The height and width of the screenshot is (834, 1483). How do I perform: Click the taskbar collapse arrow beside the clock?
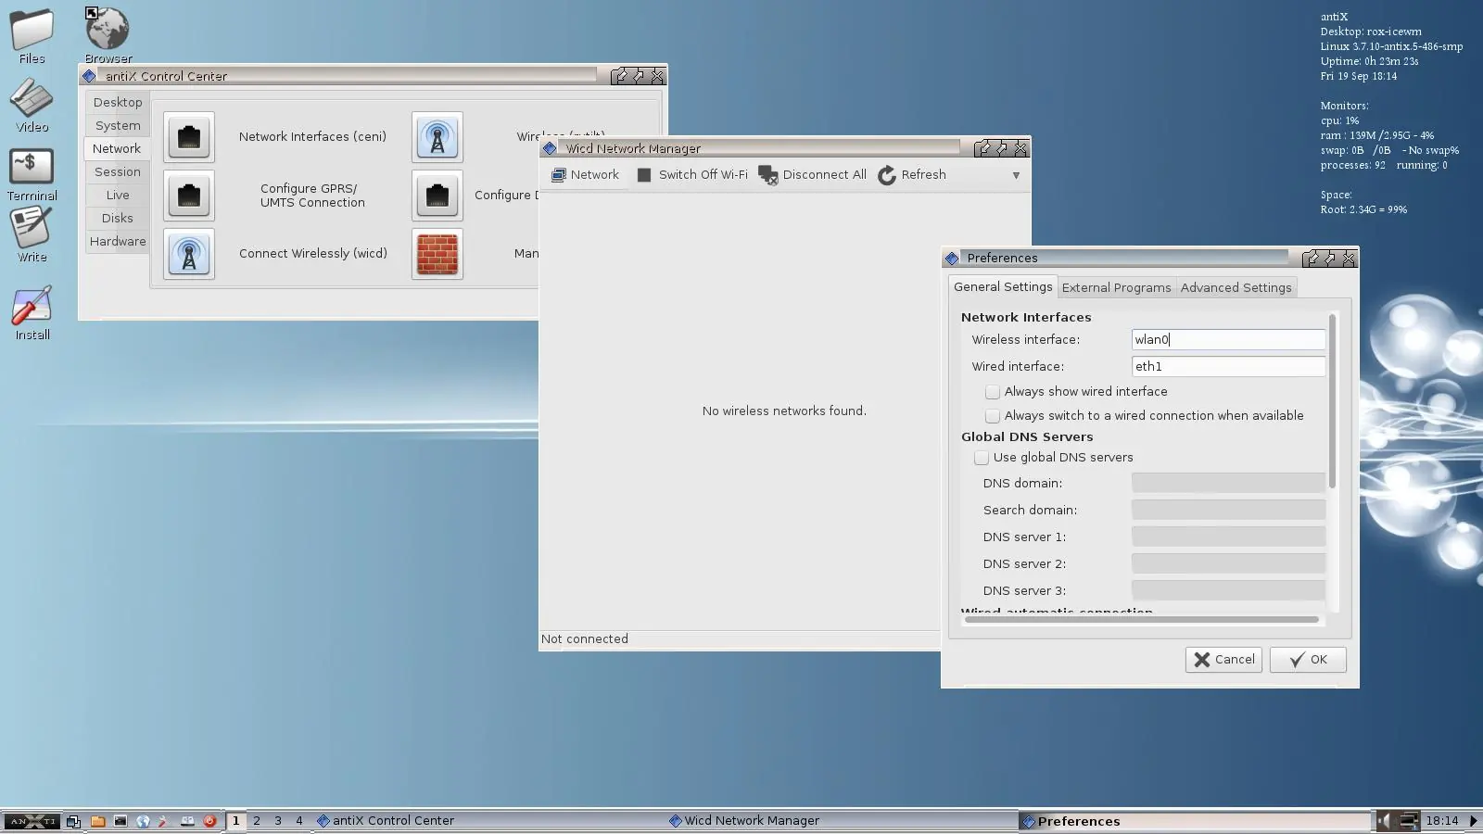(1474, 821)
